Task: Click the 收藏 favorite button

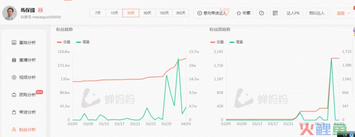Action: pyautogui.click(x=243, y=13)
